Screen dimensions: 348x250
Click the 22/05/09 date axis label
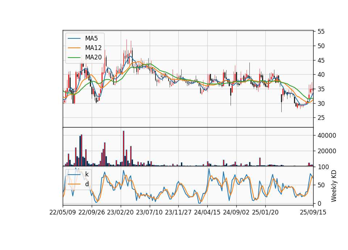63,212
